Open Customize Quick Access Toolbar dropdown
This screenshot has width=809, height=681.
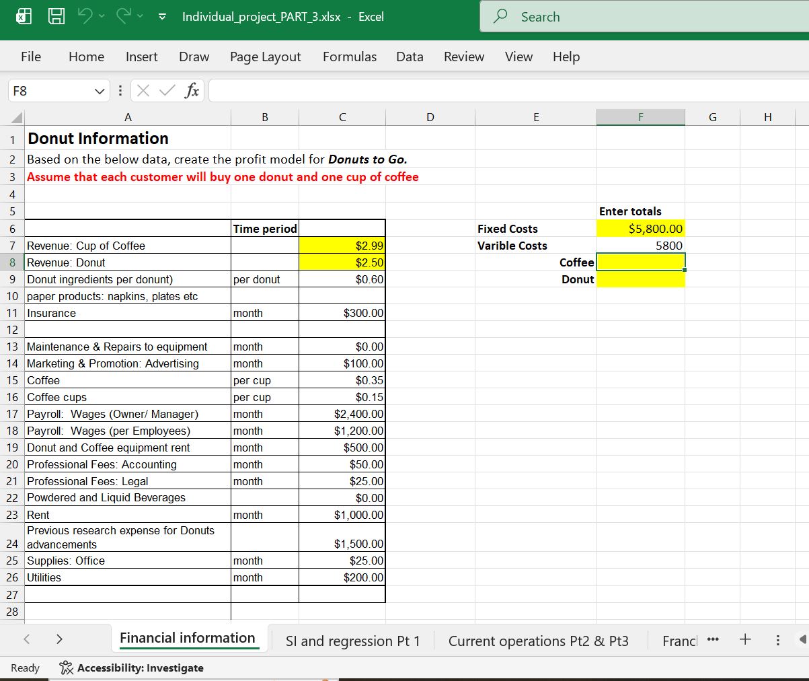coord(162,17)
